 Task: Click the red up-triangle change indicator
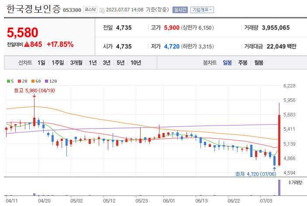[x=27, y=44]
